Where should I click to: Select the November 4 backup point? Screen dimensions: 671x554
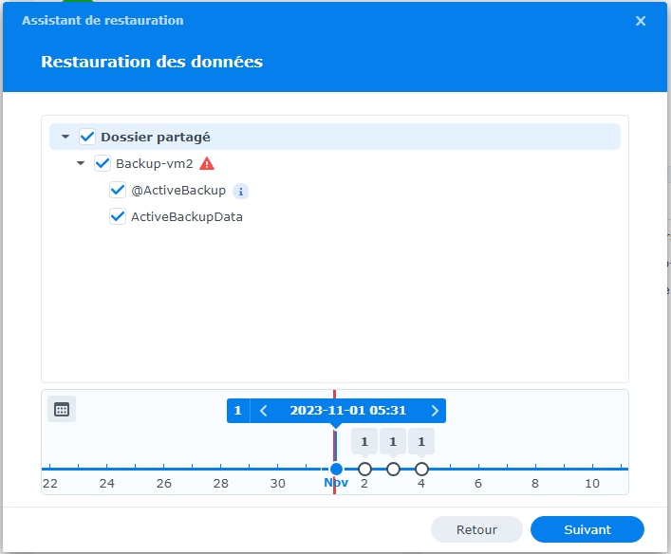tap(421, 469)
